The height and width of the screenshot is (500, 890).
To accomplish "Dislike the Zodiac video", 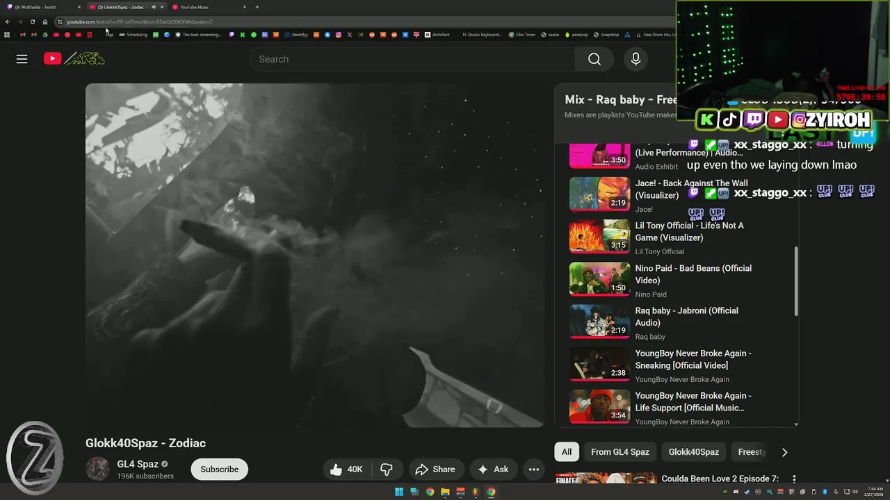I will click(387, 469).
